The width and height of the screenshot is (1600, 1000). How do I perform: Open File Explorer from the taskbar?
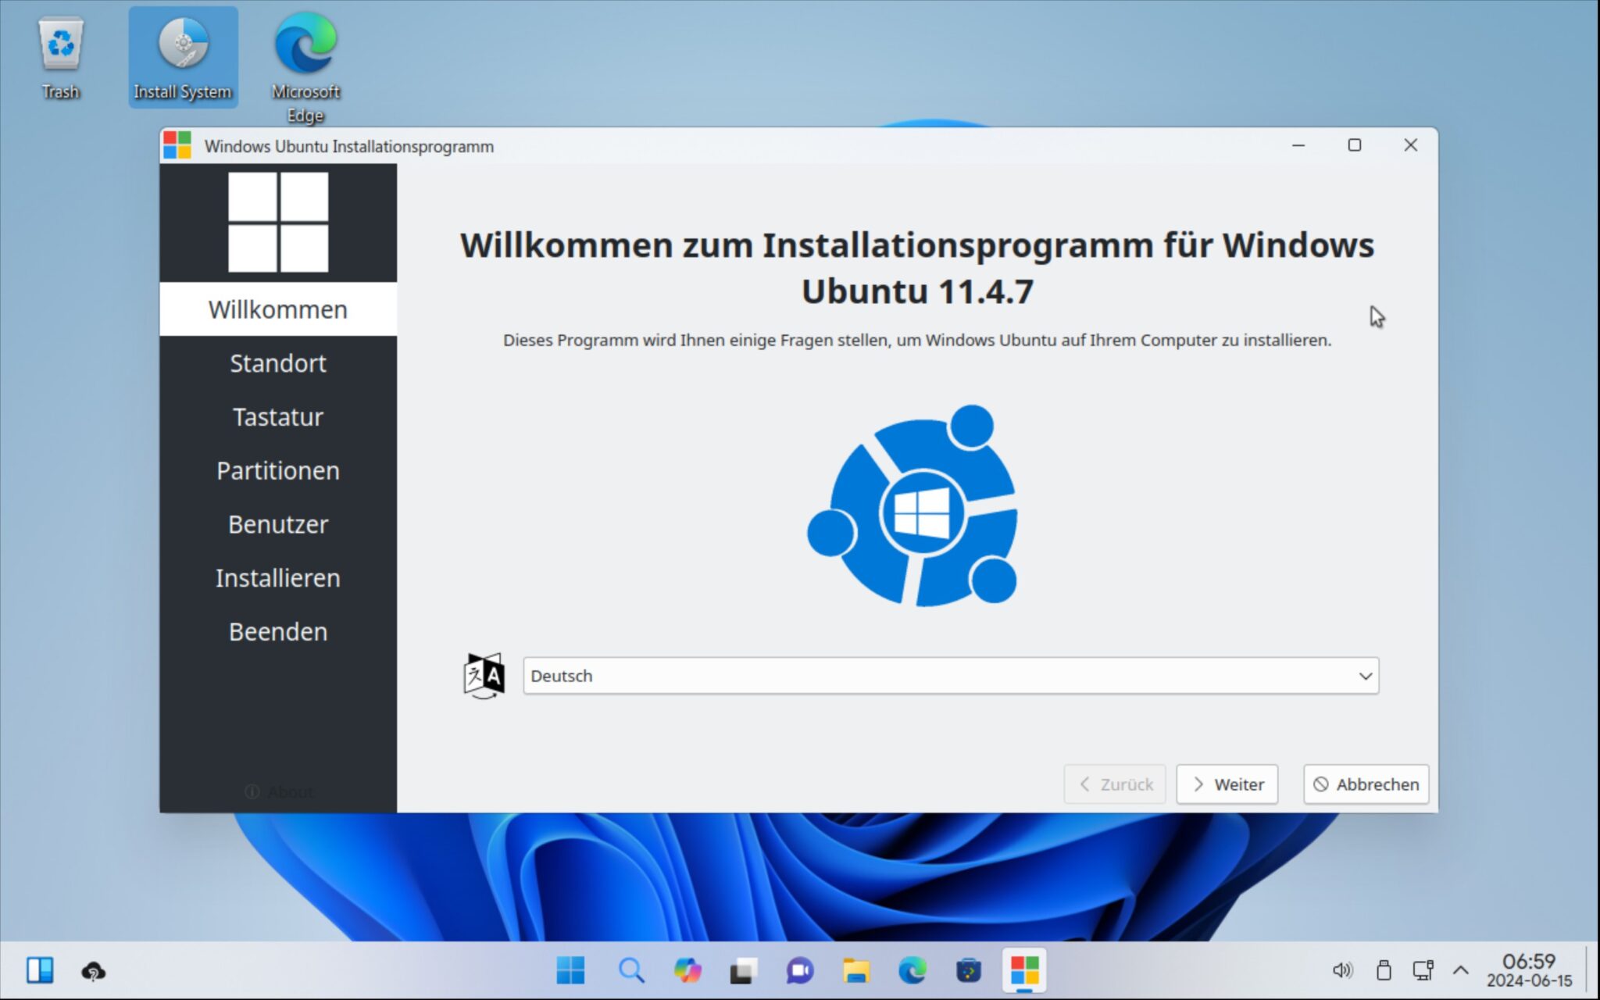click(x=855, y=971)
